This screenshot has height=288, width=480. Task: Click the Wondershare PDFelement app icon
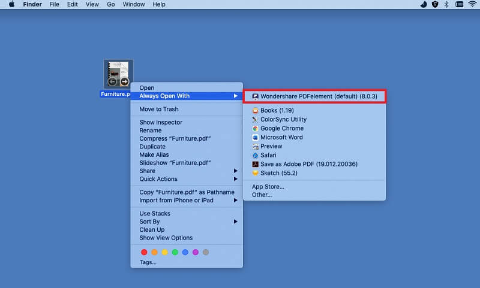tap(255, 96)
